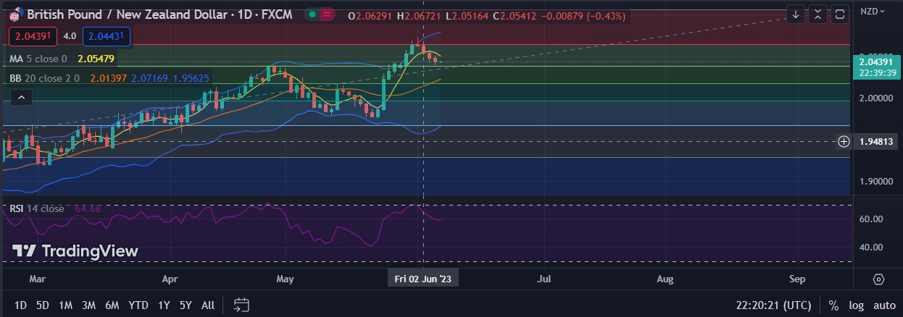This screenshot has height=317, width=903.
Task: Toggle auto scale mode
Action: [x=884, y=305]
